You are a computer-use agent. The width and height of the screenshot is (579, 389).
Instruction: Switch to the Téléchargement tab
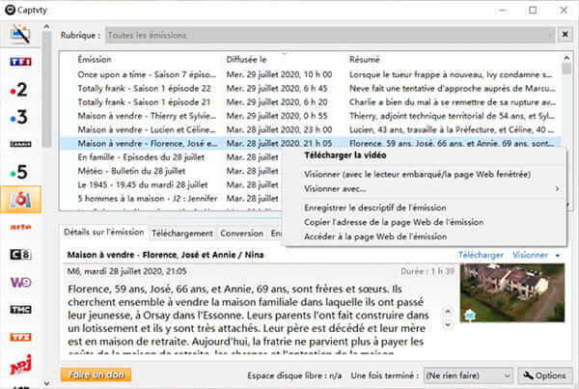click(x=182, y=233)
